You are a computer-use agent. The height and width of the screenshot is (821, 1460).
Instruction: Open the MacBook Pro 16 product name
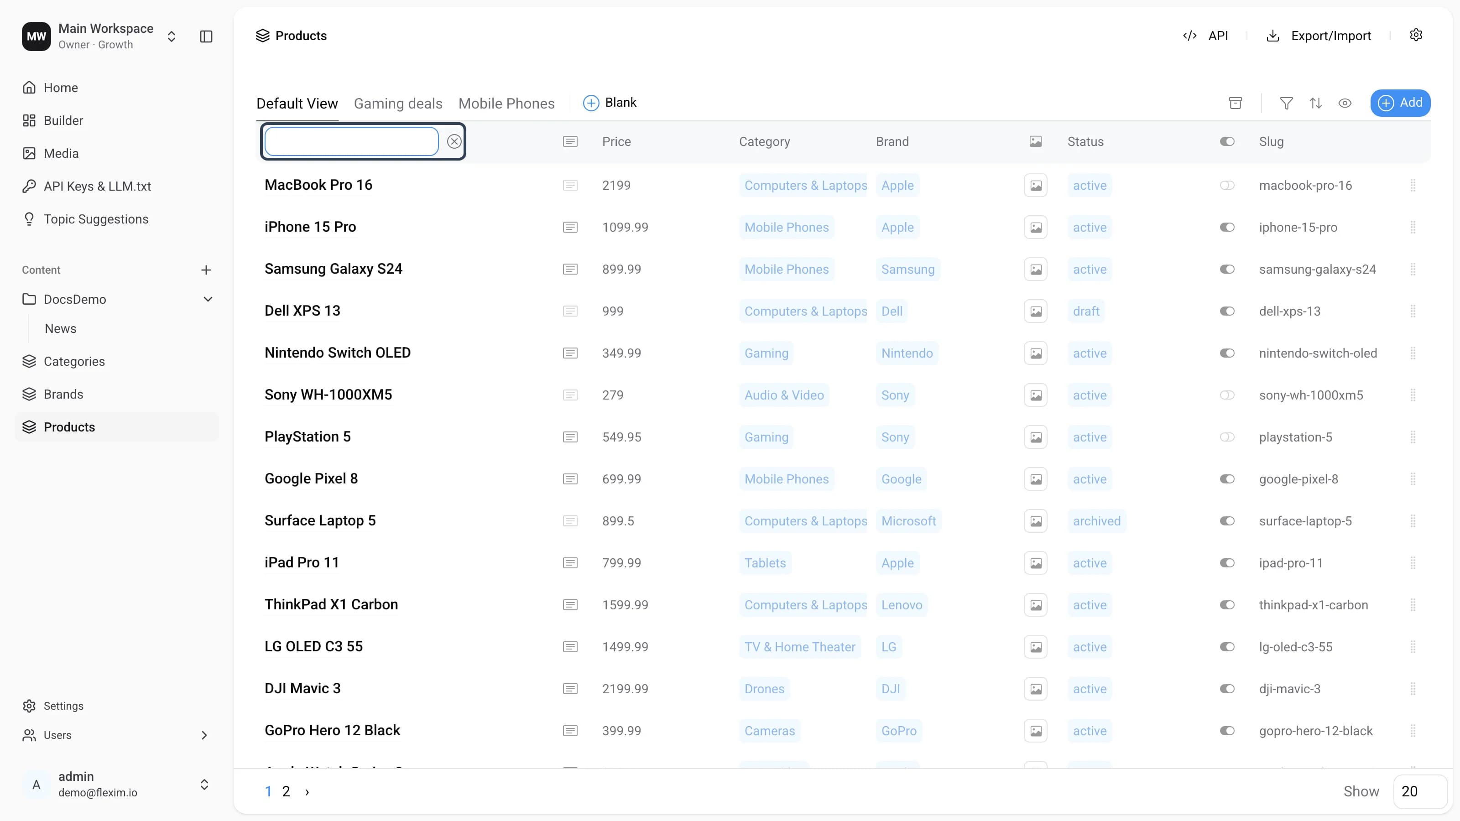(318, 185)
